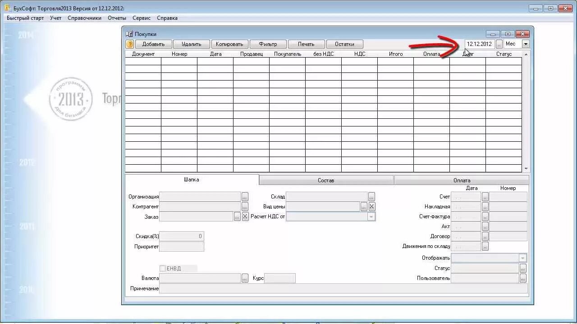Viewport: 577px width, 324px height.
Task: Open Вид цены lookup ellipsis button
Action: 364,207
